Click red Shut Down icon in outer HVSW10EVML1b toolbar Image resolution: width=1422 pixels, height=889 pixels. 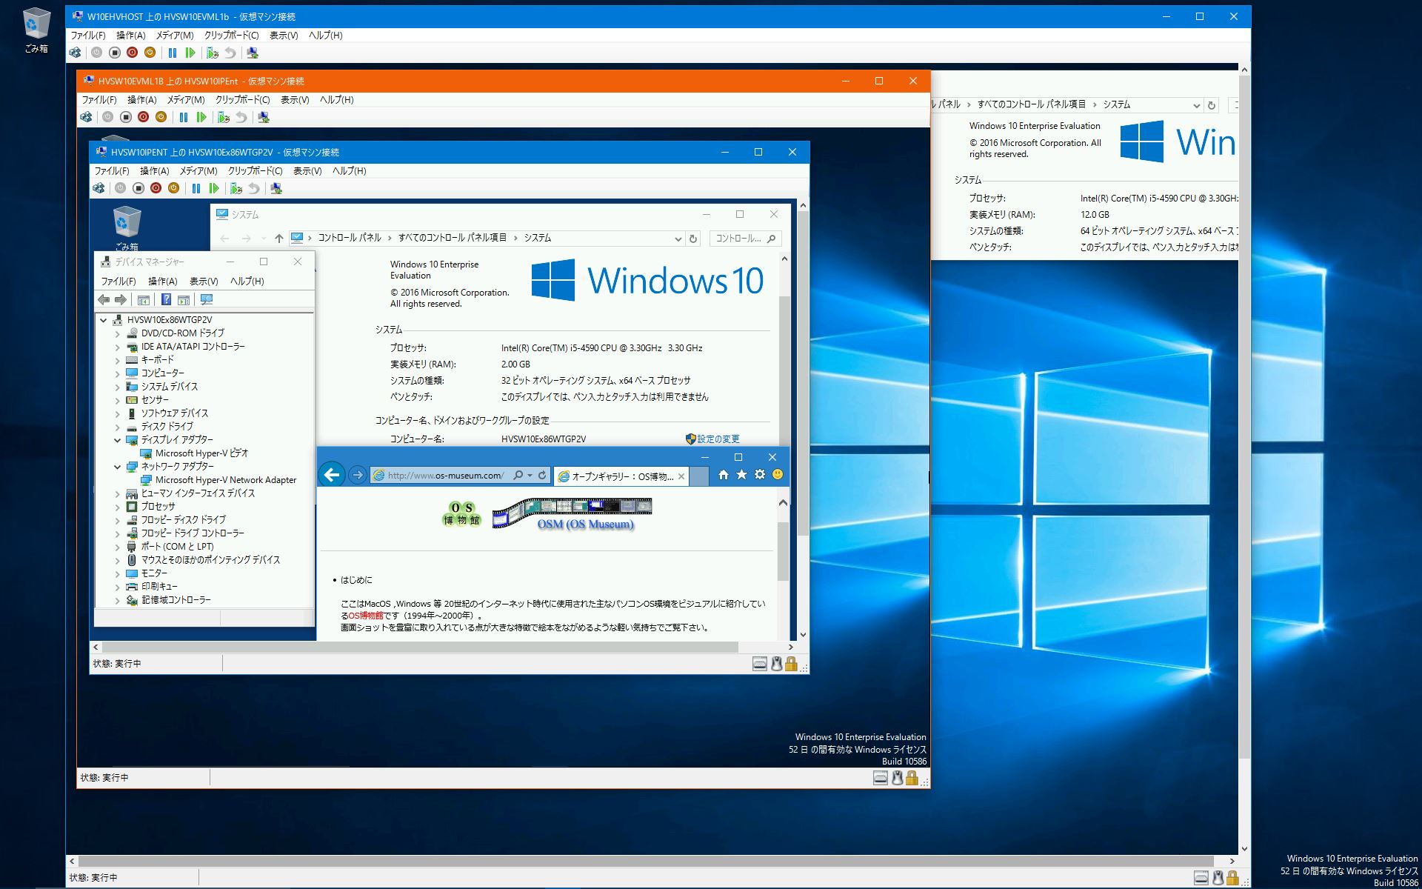pyautogui.click(x=132, y=53)
